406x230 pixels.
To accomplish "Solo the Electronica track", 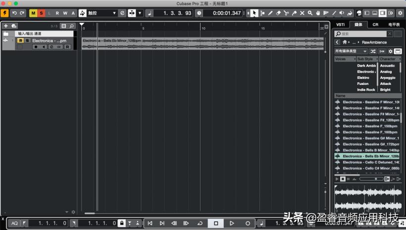I will (x=27, y=40).
